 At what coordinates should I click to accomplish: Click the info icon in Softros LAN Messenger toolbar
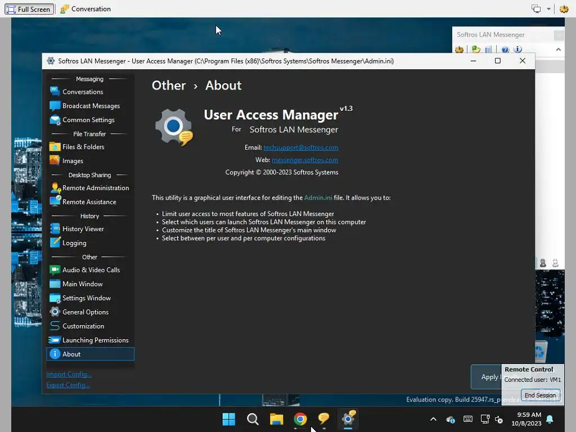point(518,49)
